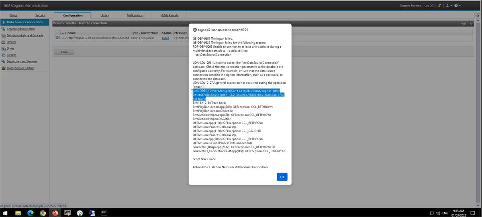Click the Cognos Service user name
Screen dimensions: 482x217
point(411,6)
